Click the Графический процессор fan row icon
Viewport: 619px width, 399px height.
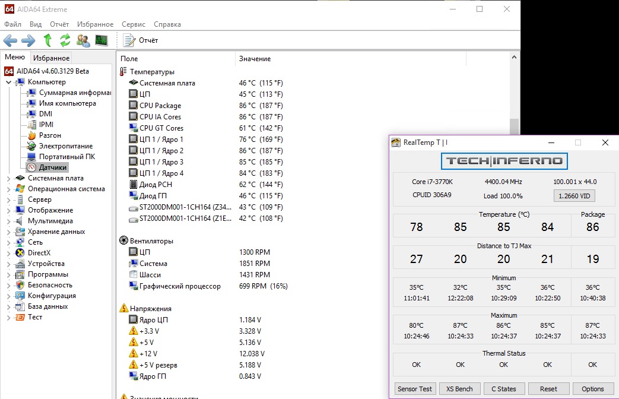click(133, 286)
